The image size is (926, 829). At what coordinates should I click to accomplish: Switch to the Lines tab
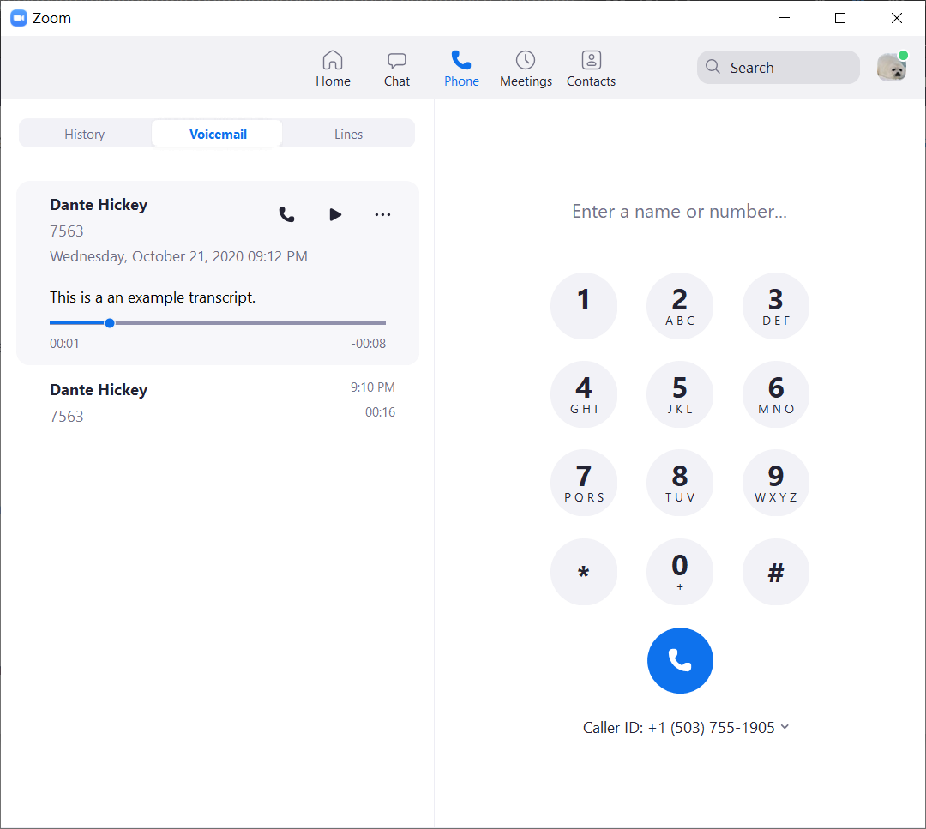348,134
